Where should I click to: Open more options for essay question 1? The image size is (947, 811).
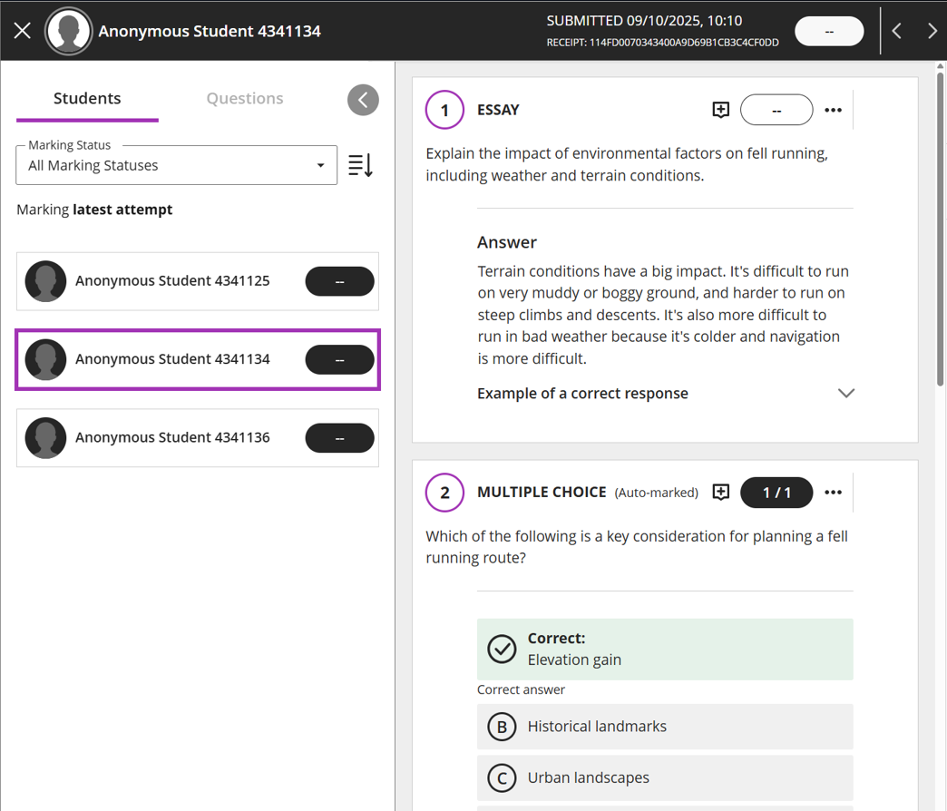833,110
